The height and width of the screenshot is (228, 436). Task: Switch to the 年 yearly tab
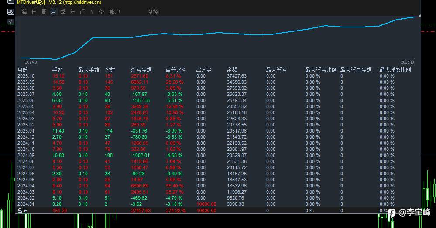click(72, 12)
